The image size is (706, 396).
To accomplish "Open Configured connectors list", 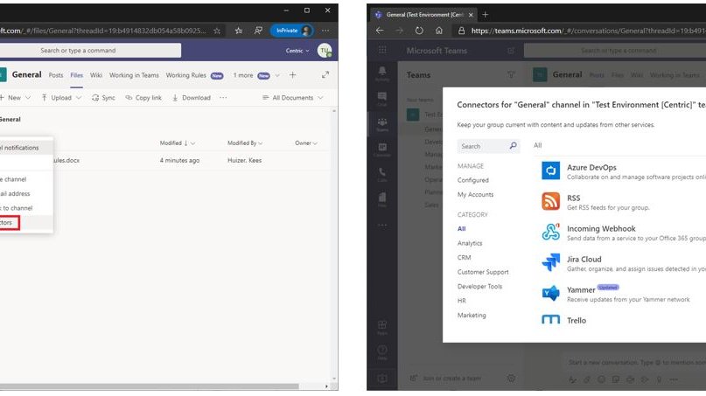I will pos(472,180).
